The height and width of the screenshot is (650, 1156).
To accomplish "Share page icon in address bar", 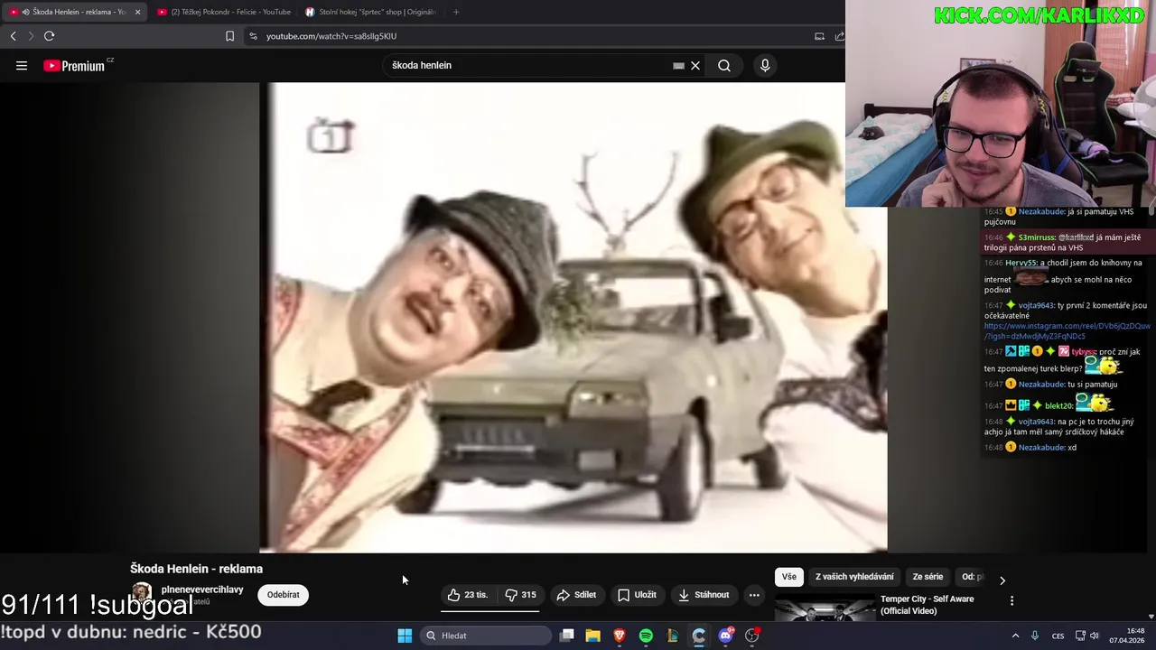I will pos(839,36).
